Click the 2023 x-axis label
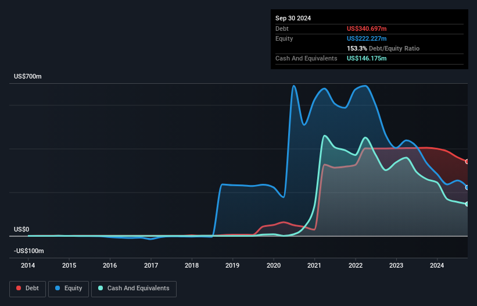This screenshot has height=306, width=477. coord(396,265)
